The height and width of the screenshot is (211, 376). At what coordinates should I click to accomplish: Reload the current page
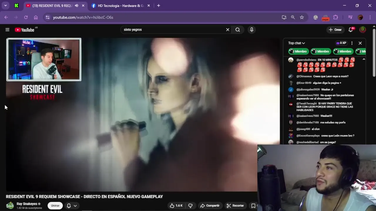pos(26,17)
